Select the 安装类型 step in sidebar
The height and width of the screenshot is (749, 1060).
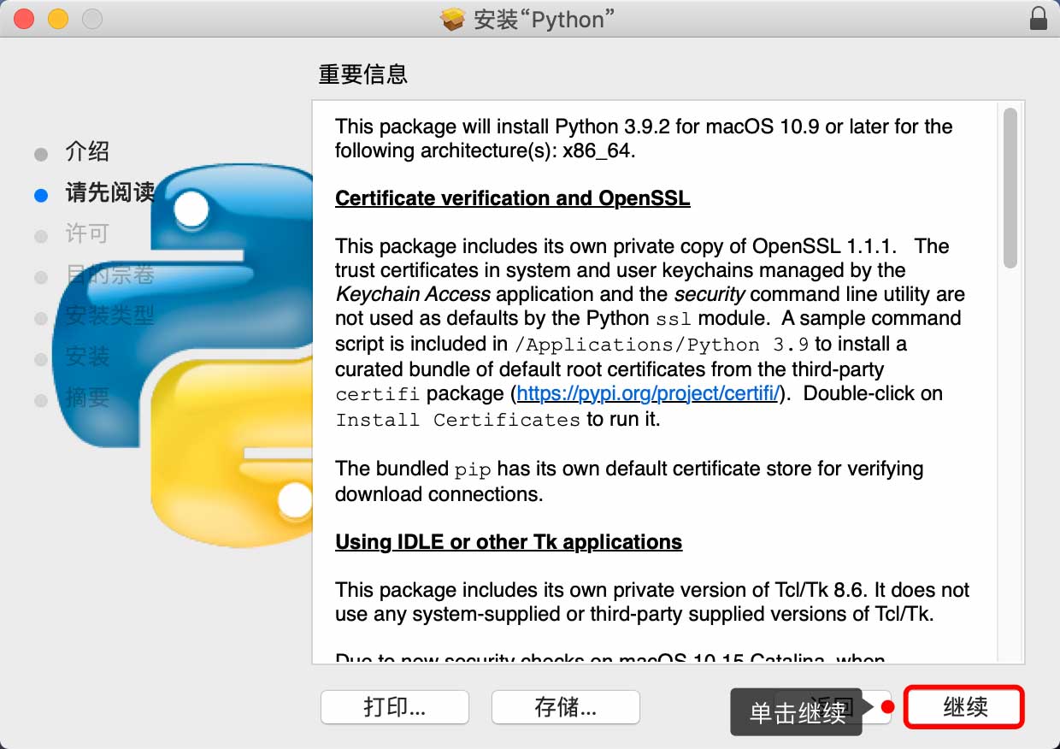(109, 316)
